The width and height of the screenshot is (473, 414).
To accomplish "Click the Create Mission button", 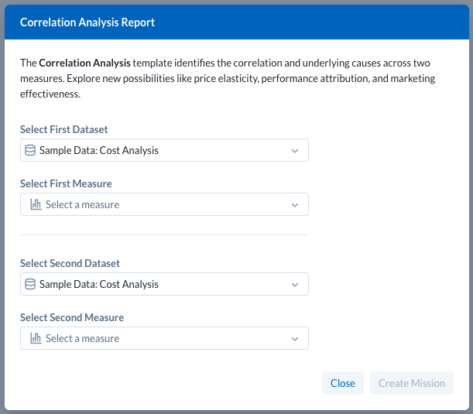I will point(411,383).
